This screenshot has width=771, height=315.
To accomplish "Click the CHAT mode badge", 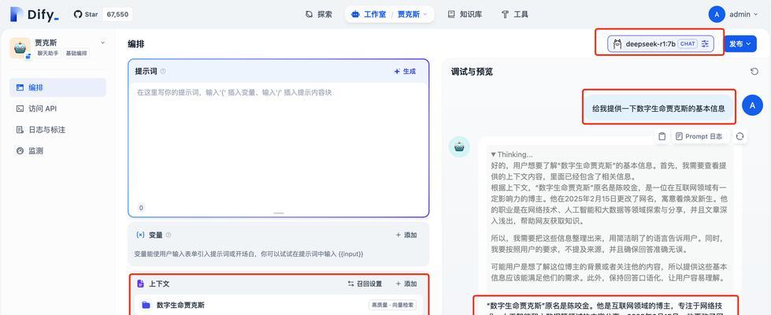I will click(688, 44).
